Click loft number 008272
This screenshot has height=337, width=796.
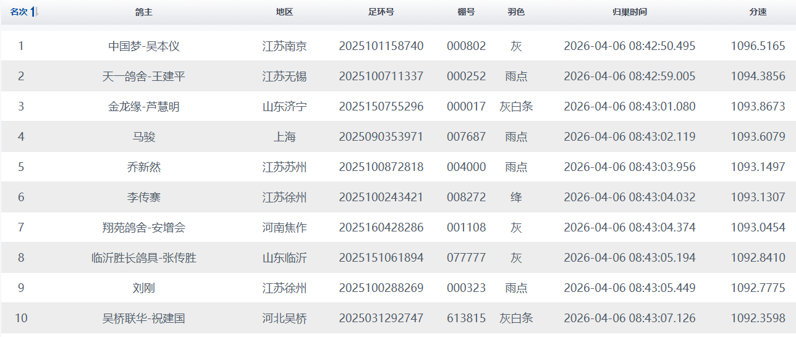466,198
